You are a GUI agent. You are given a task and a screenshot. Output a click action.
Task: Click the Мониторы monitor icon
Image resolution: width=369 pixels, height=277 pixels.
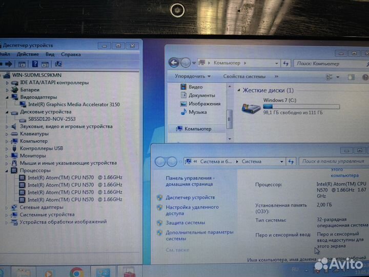[14, 156]
